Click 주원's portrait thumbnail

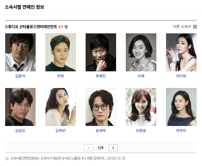click(x=61, y=52)
